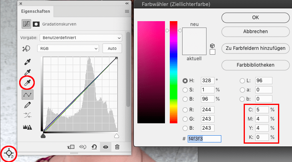This screenshot has width=292, height=162.
Task: Open the RGB channel dropdown
Action: point(68,48)
